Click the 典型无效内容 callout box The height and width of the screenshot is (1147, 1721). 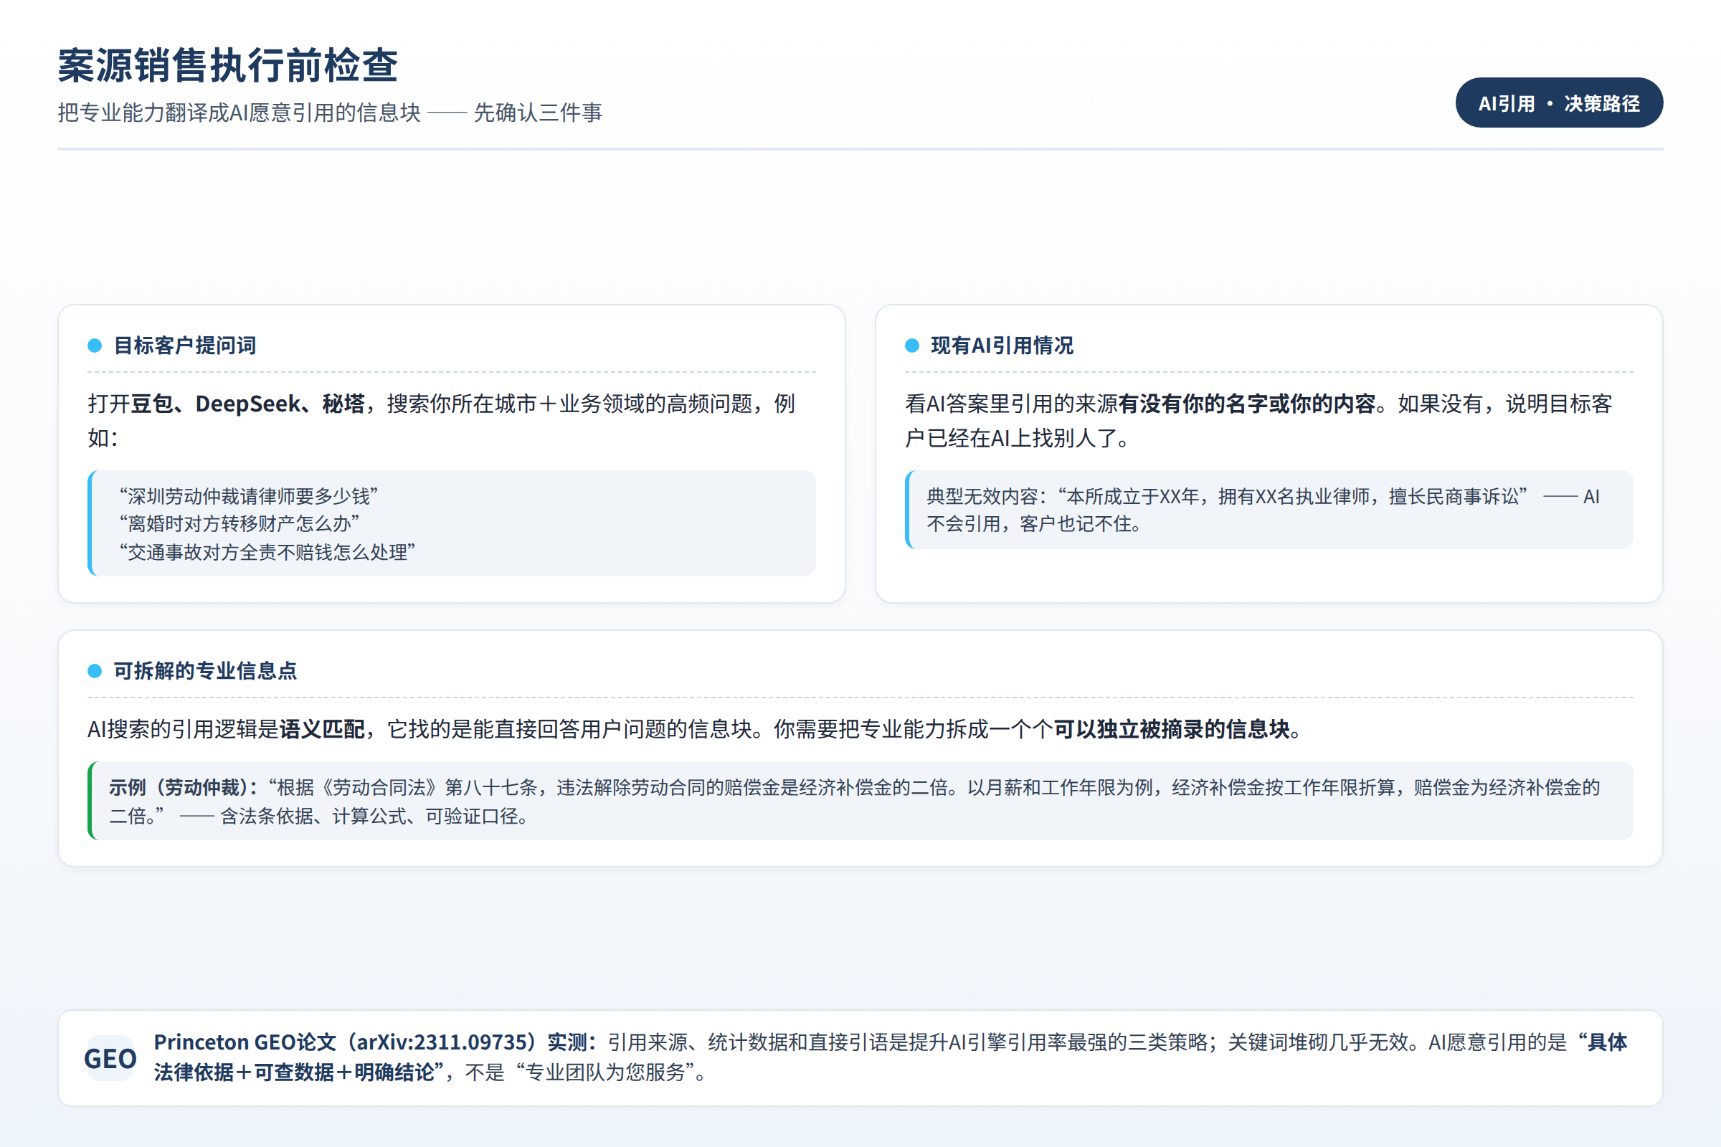point(1269,510)
